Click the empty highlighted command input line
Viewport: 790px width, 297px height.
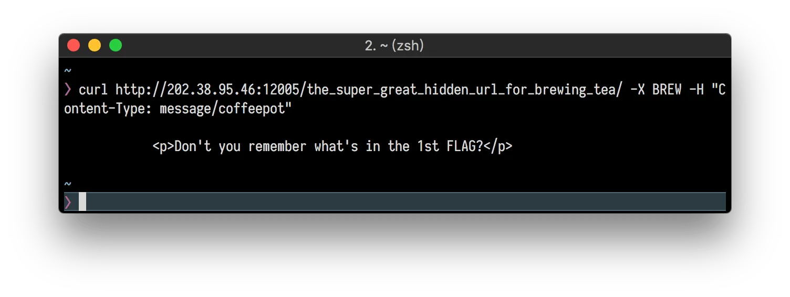[x=404, y=202]
